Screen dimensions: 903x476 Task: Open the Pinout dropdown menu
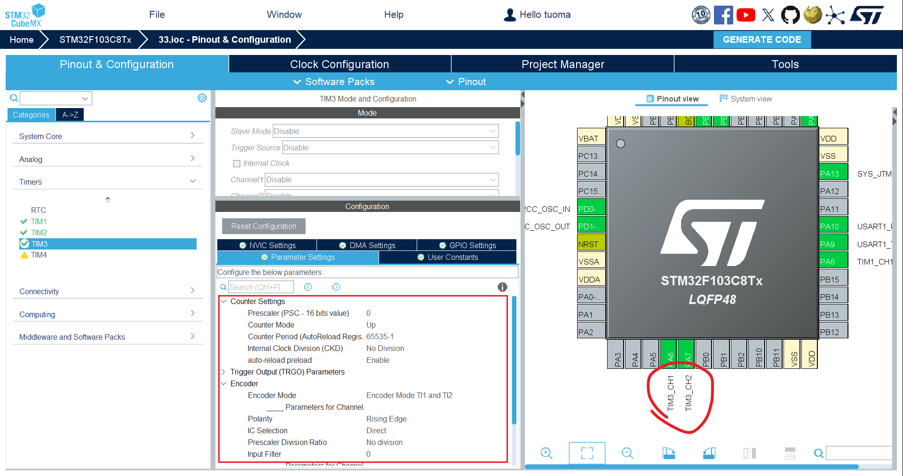(466, 82)
